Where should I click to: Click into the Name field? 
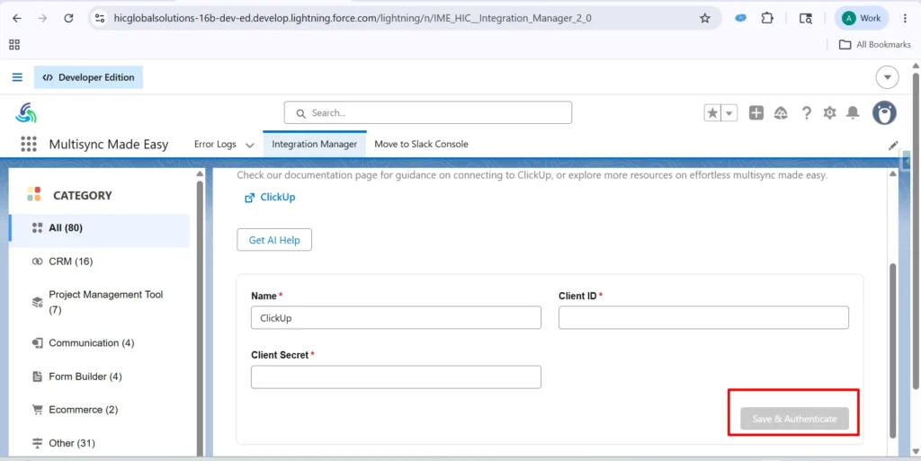(396, 318)
